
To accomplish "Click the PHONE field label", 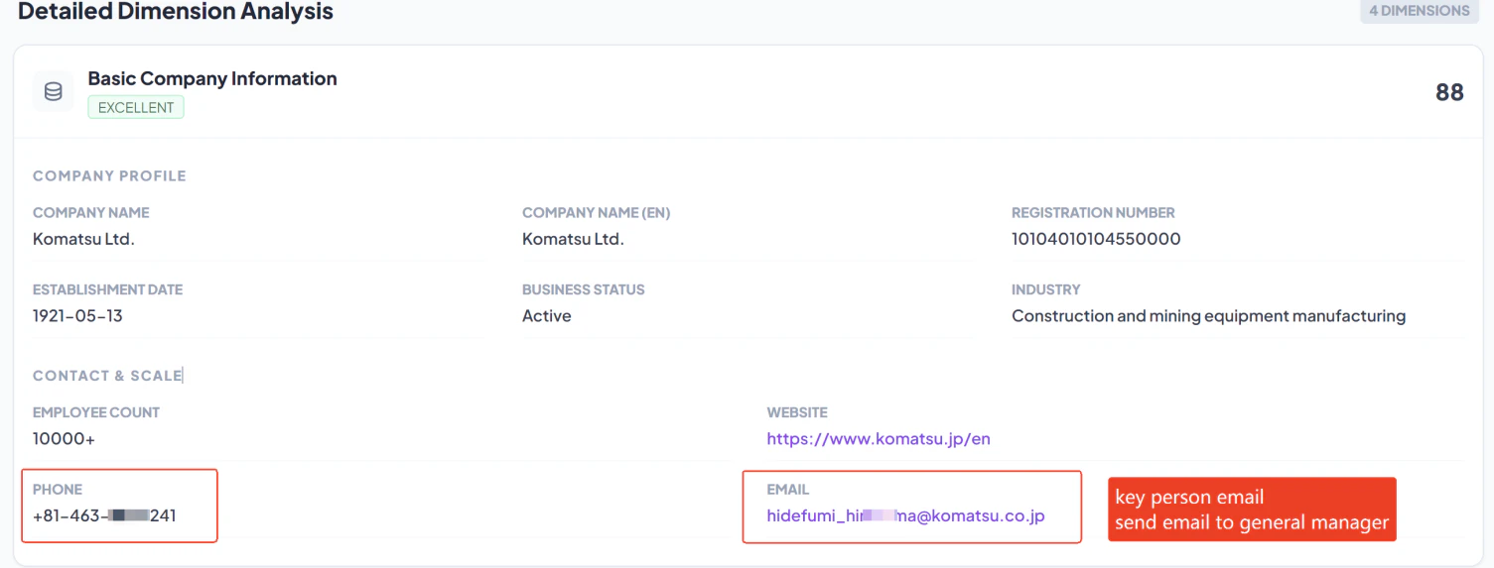I will (x=58, y=489).
